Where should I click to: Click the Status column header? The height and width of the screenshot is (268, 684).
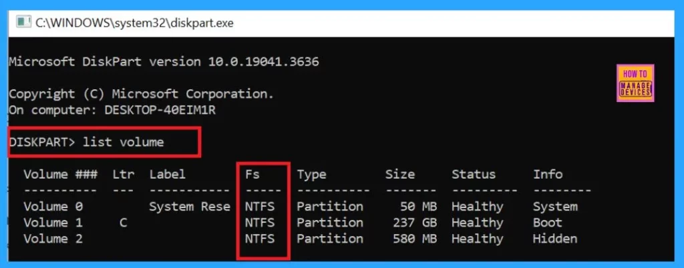point(474,175)
